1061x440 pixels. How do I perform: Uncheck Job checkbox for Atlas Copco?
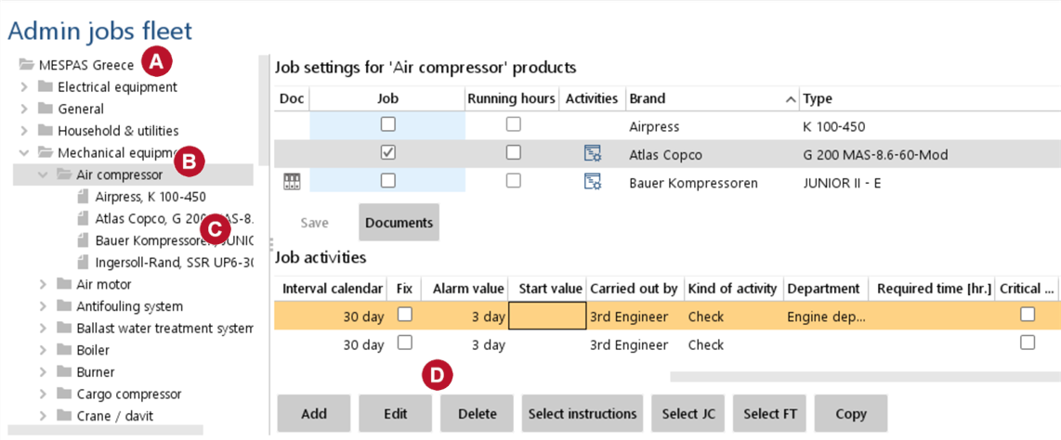388,153
